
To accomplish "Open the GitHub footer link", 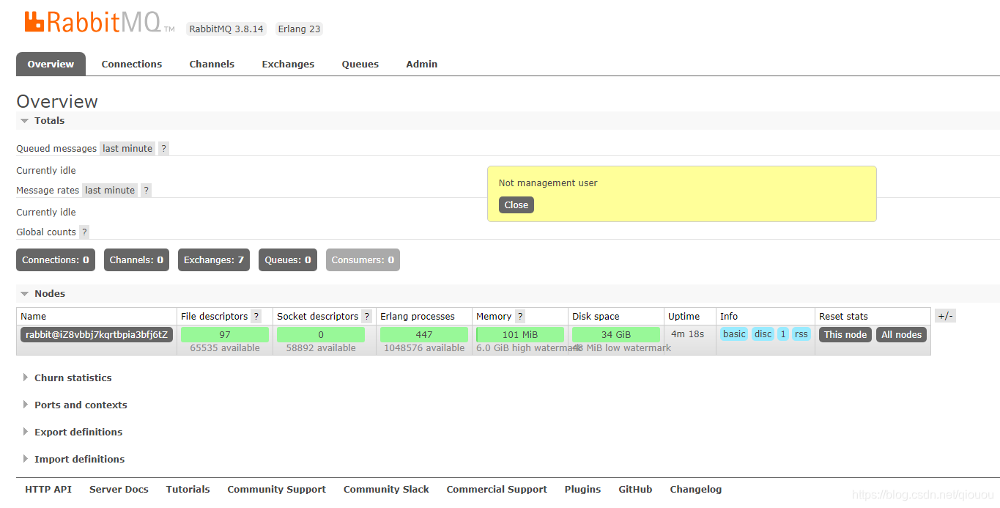I will (635, 489).
